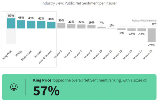Click the Insurer 8 22% bar
The width and height of the screenshot is (158, 101).
tap(81, 26)
